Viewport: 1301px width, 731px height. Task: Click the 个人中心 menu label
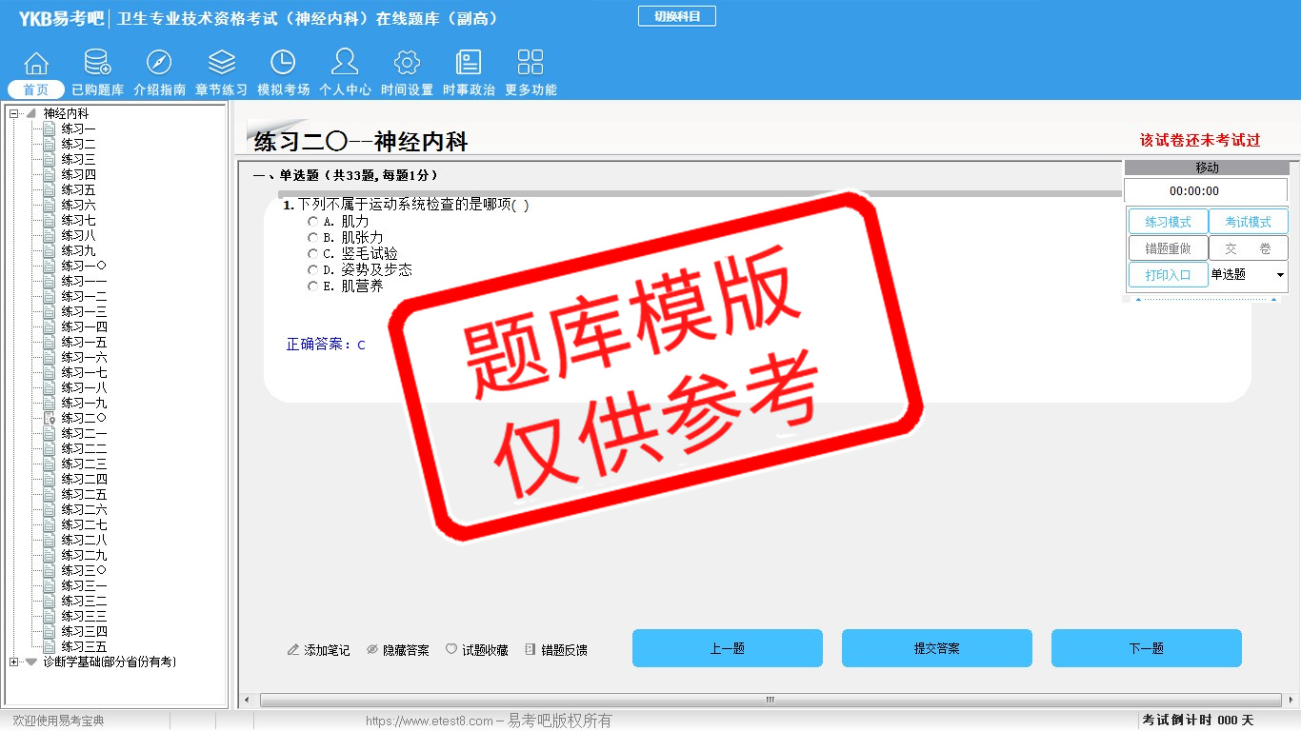pos(345,90)
